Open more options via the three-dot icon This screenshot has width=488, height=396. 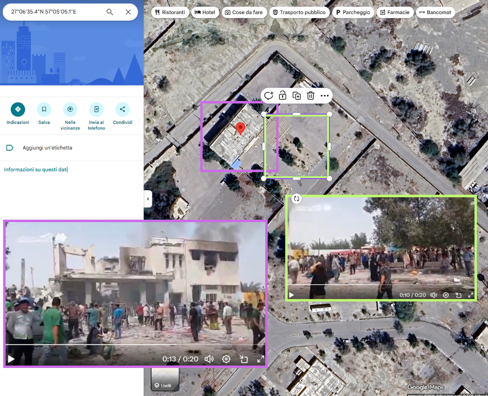(324, 95)
